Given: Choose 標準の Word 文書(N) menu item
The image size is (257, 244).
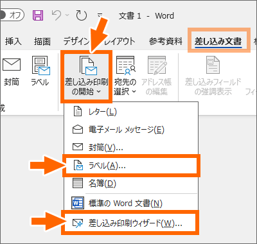Looking at the screenshot, I should tap(131, 203).
